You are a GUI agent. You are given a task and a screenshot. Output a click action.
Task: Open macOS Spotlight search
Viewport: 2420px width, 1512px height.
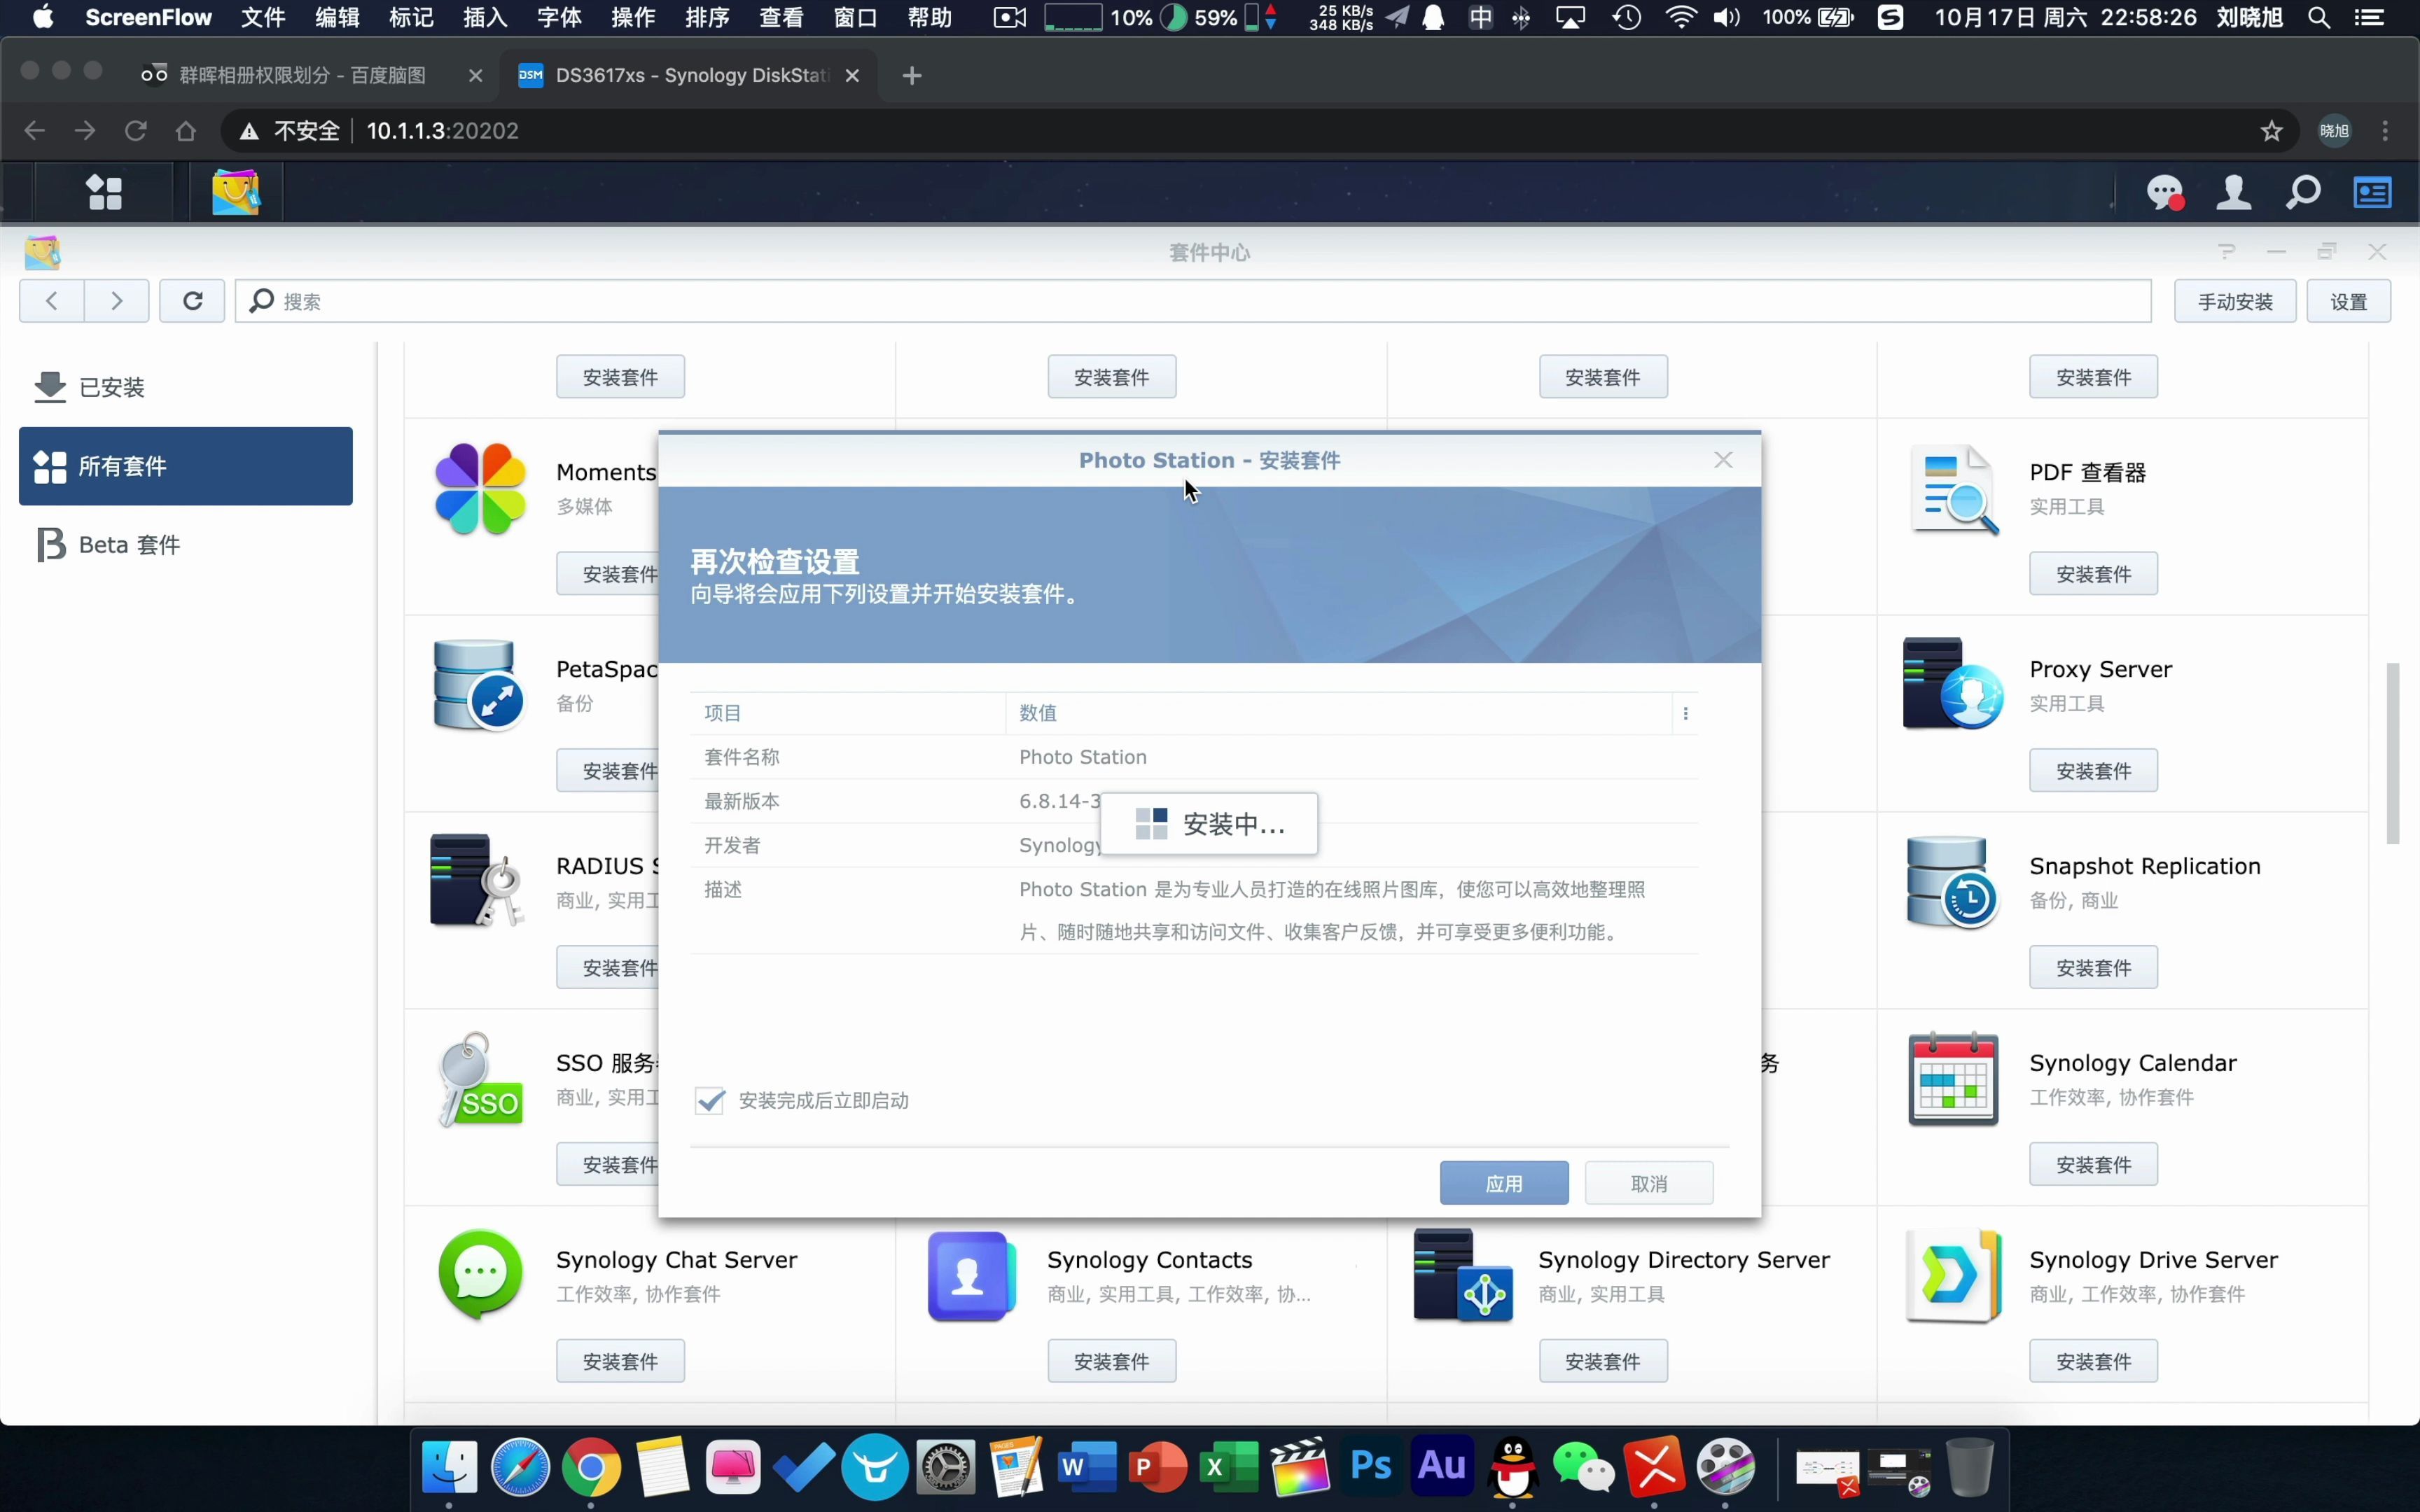(x=2319, y=18)
